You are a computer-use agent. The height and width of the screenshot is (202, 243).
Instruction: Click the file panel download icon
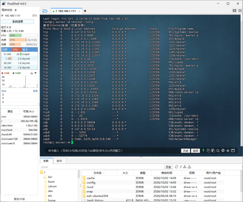pos(185,167)
